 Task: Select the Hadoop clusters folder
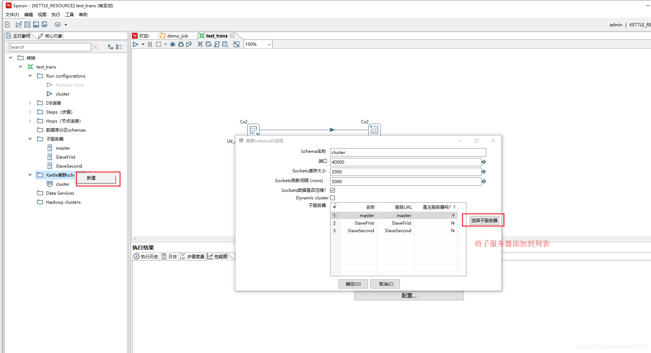pyautogui.click(x=63, y=202)
